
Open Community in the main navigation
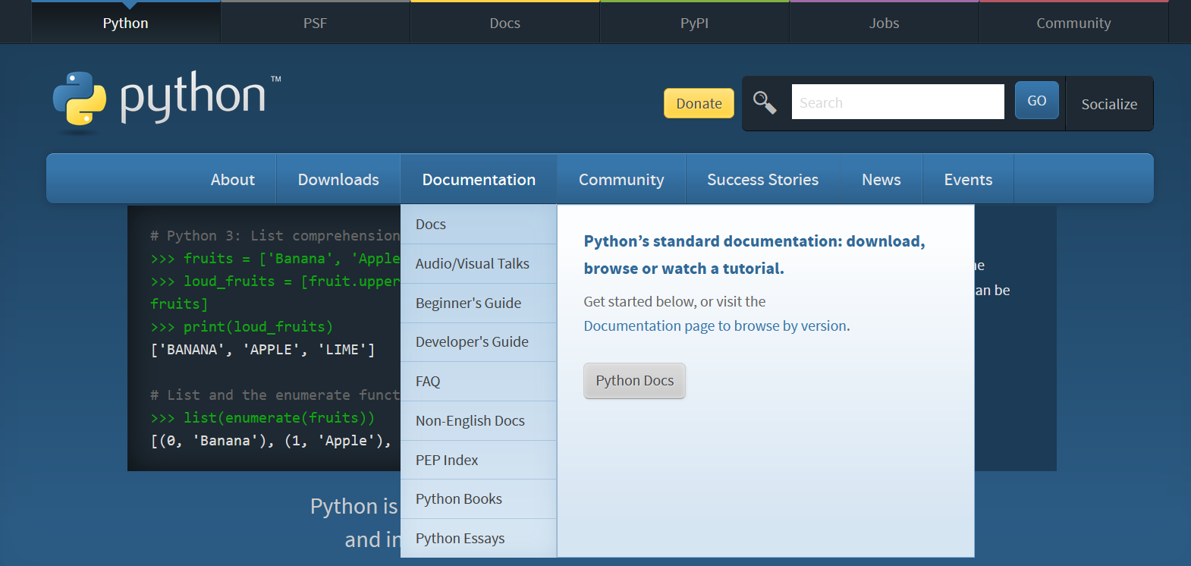(621, 180)
